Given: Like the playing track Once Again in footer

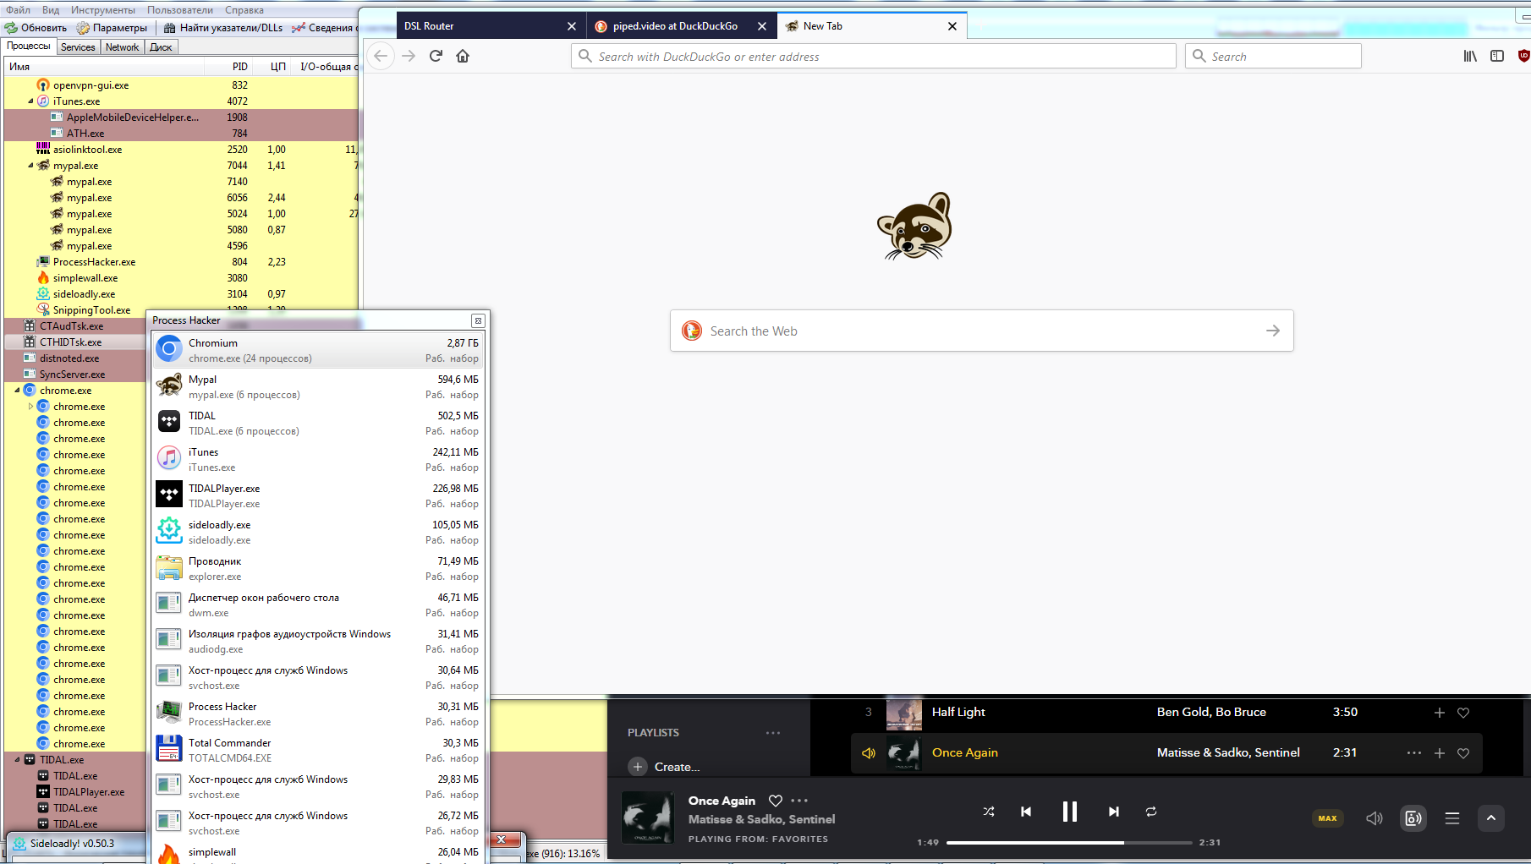Looking at the screenshot, I should (x=775, y=801).
